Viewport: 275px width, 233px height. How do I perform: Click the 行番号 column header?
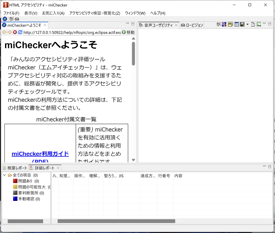pos(165,176)
